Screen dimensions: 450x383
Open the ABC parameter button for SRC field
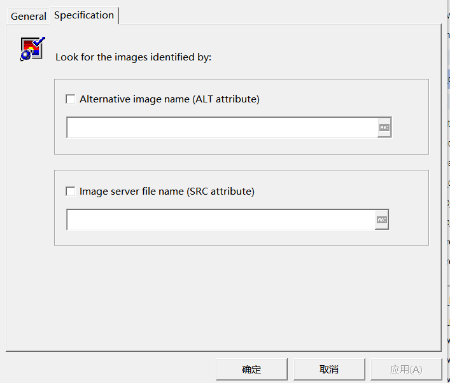tap(382, 219)
